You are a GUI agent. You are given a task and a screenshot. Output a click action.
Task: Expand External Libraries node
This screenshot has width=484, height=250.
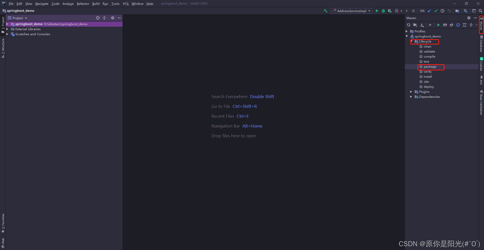click(x=7, y=29)
